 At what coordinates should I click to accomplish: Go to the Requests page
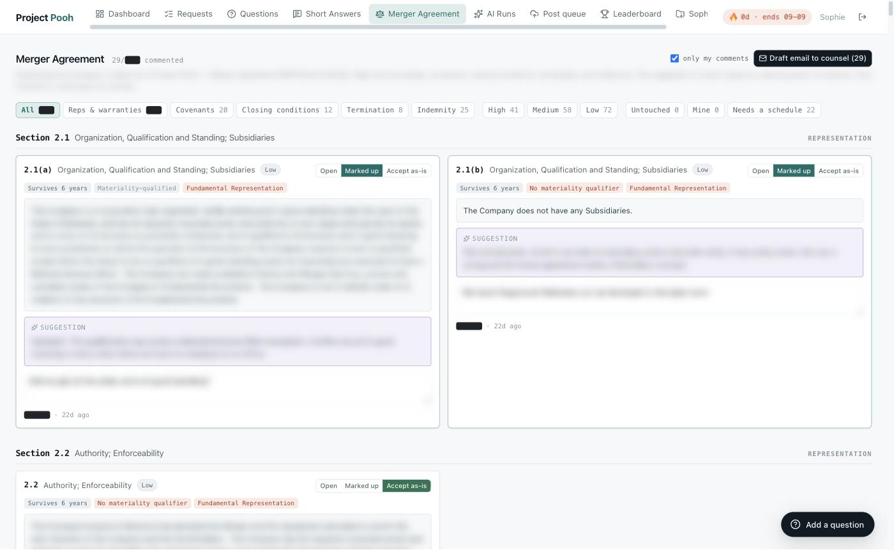click(x=188, y=13)
